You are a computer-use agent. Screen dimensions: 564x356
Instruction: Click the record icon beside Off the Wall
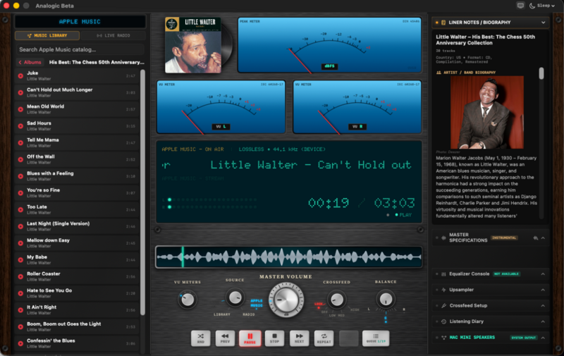(x=20, y=159)
